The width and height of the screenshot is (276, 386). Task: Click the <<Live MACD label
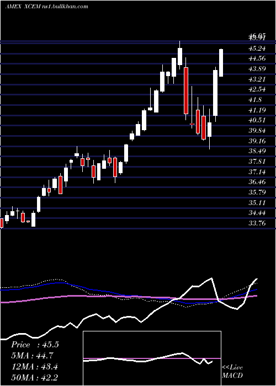tap(232, 371)
